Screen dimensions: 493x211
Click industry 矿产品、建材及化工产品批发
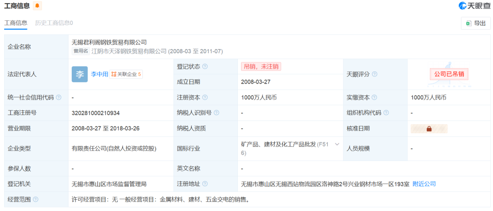(278, 144)
